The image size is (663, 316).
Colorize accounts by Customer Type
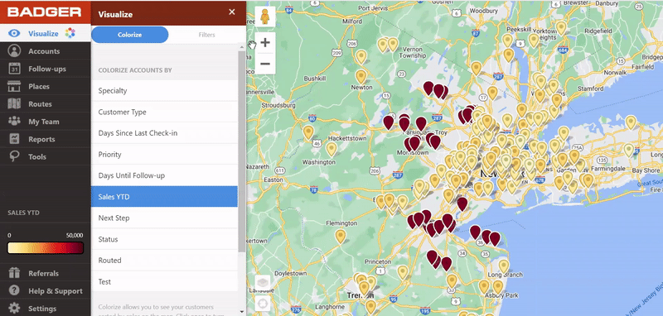[x=164, y=112]
